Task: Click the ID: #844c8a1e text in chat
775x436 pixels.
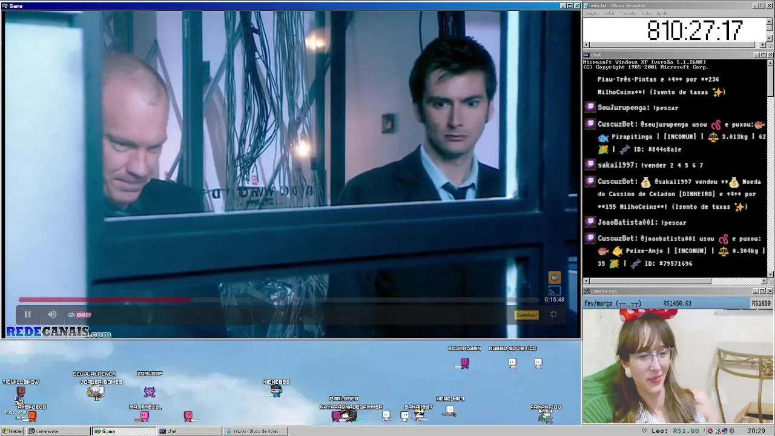Action: coord(657,150)
